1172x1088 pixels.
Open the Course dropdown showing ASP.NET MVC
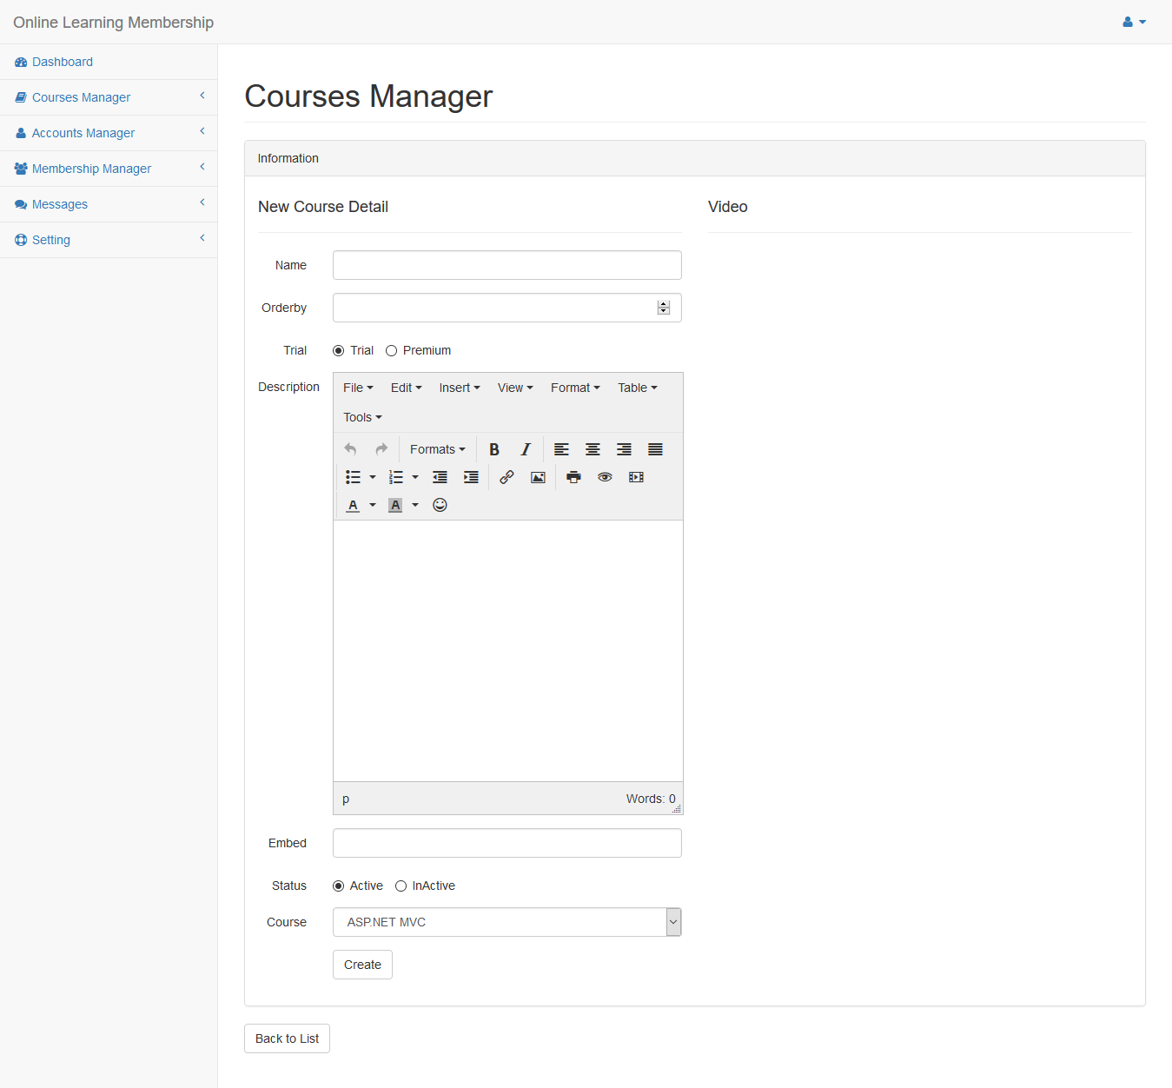507,922
